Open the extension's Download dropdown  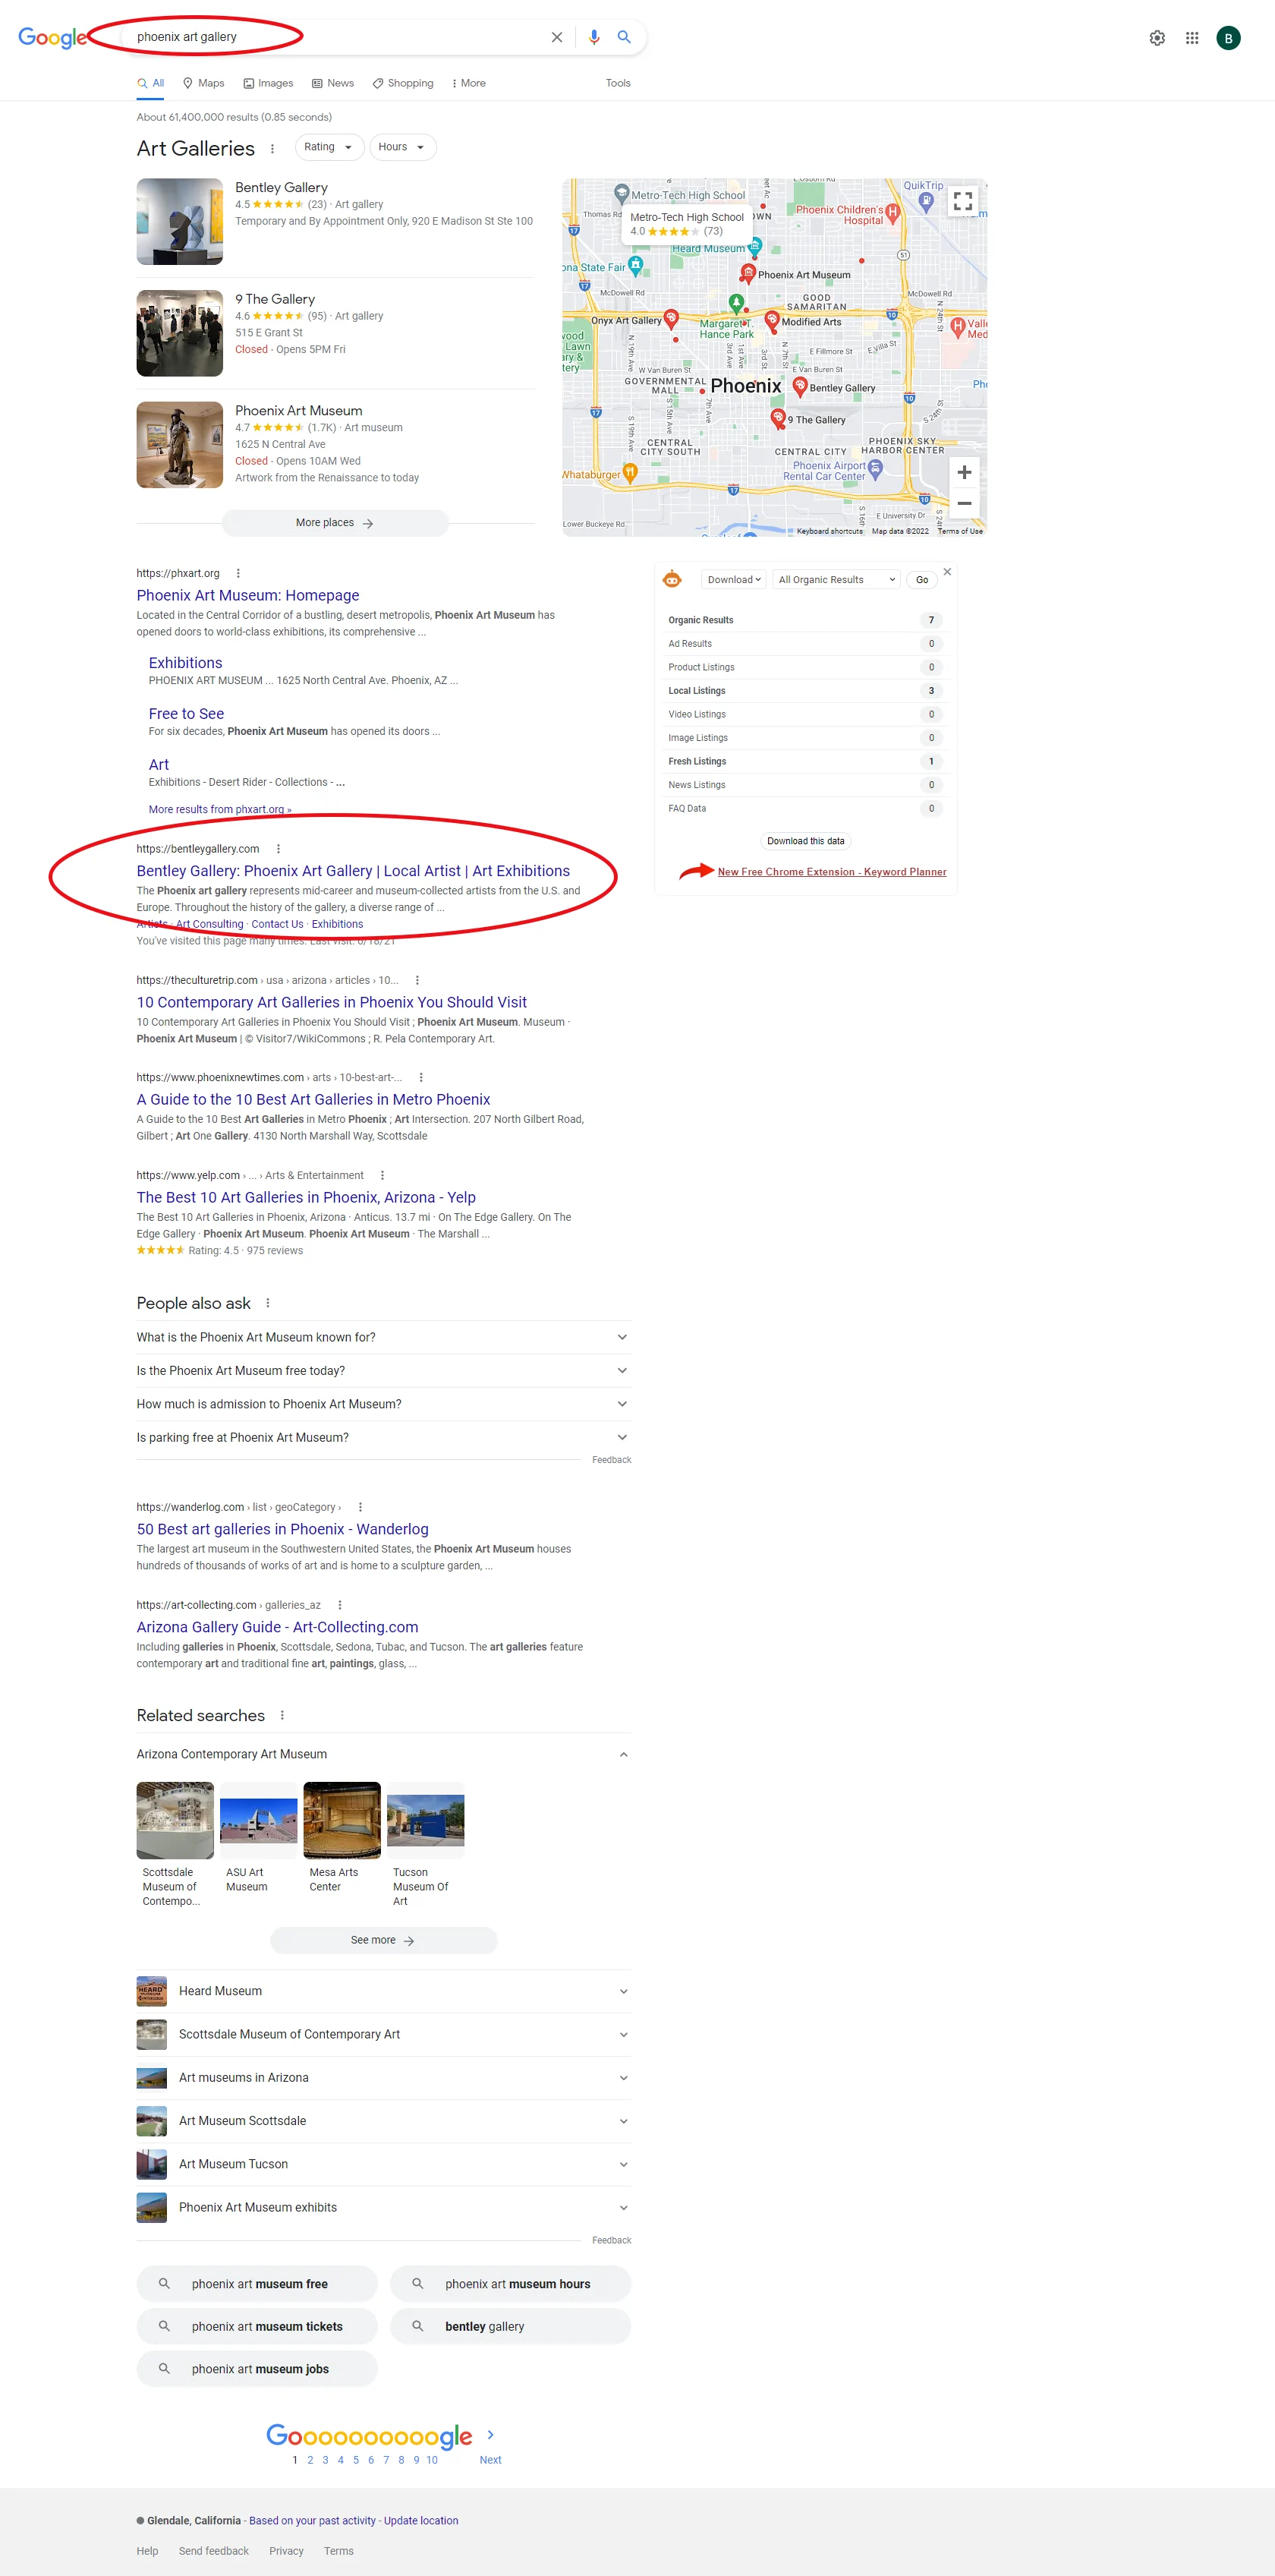(734, 580)
